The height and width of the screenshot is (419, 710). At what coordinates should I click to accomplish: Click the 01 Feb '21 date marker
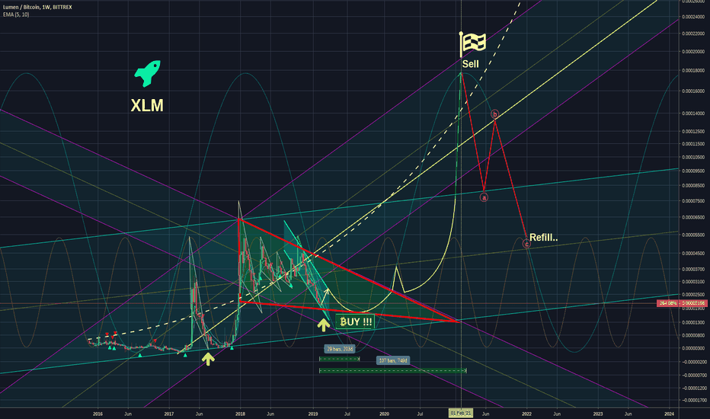(x=461, y=413)
